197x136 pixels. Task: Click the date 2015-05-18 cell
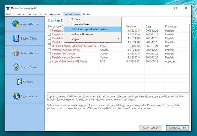152,61
